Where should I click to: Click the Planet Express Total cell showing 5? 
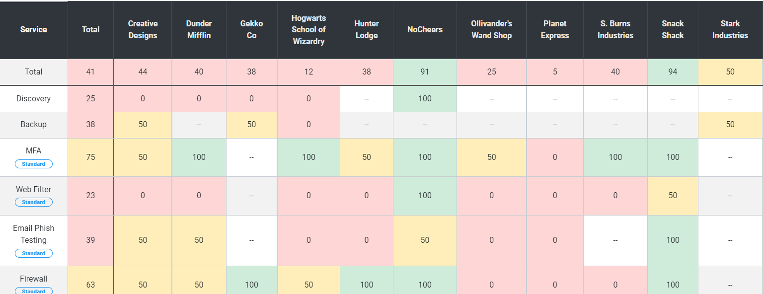pos(555,72)
